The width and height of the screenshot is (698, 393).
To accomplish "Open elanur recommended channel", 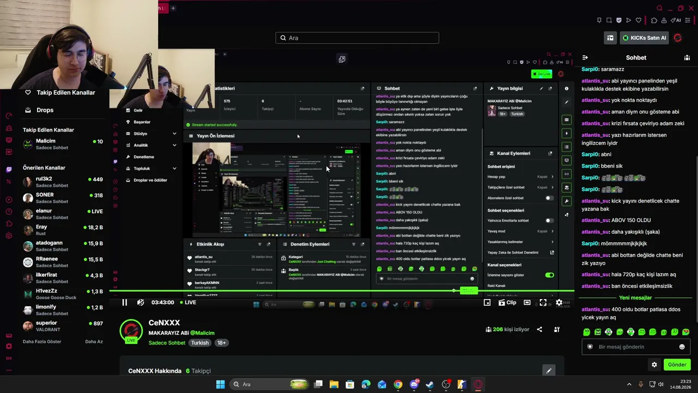I will click(x=63, y=214).
